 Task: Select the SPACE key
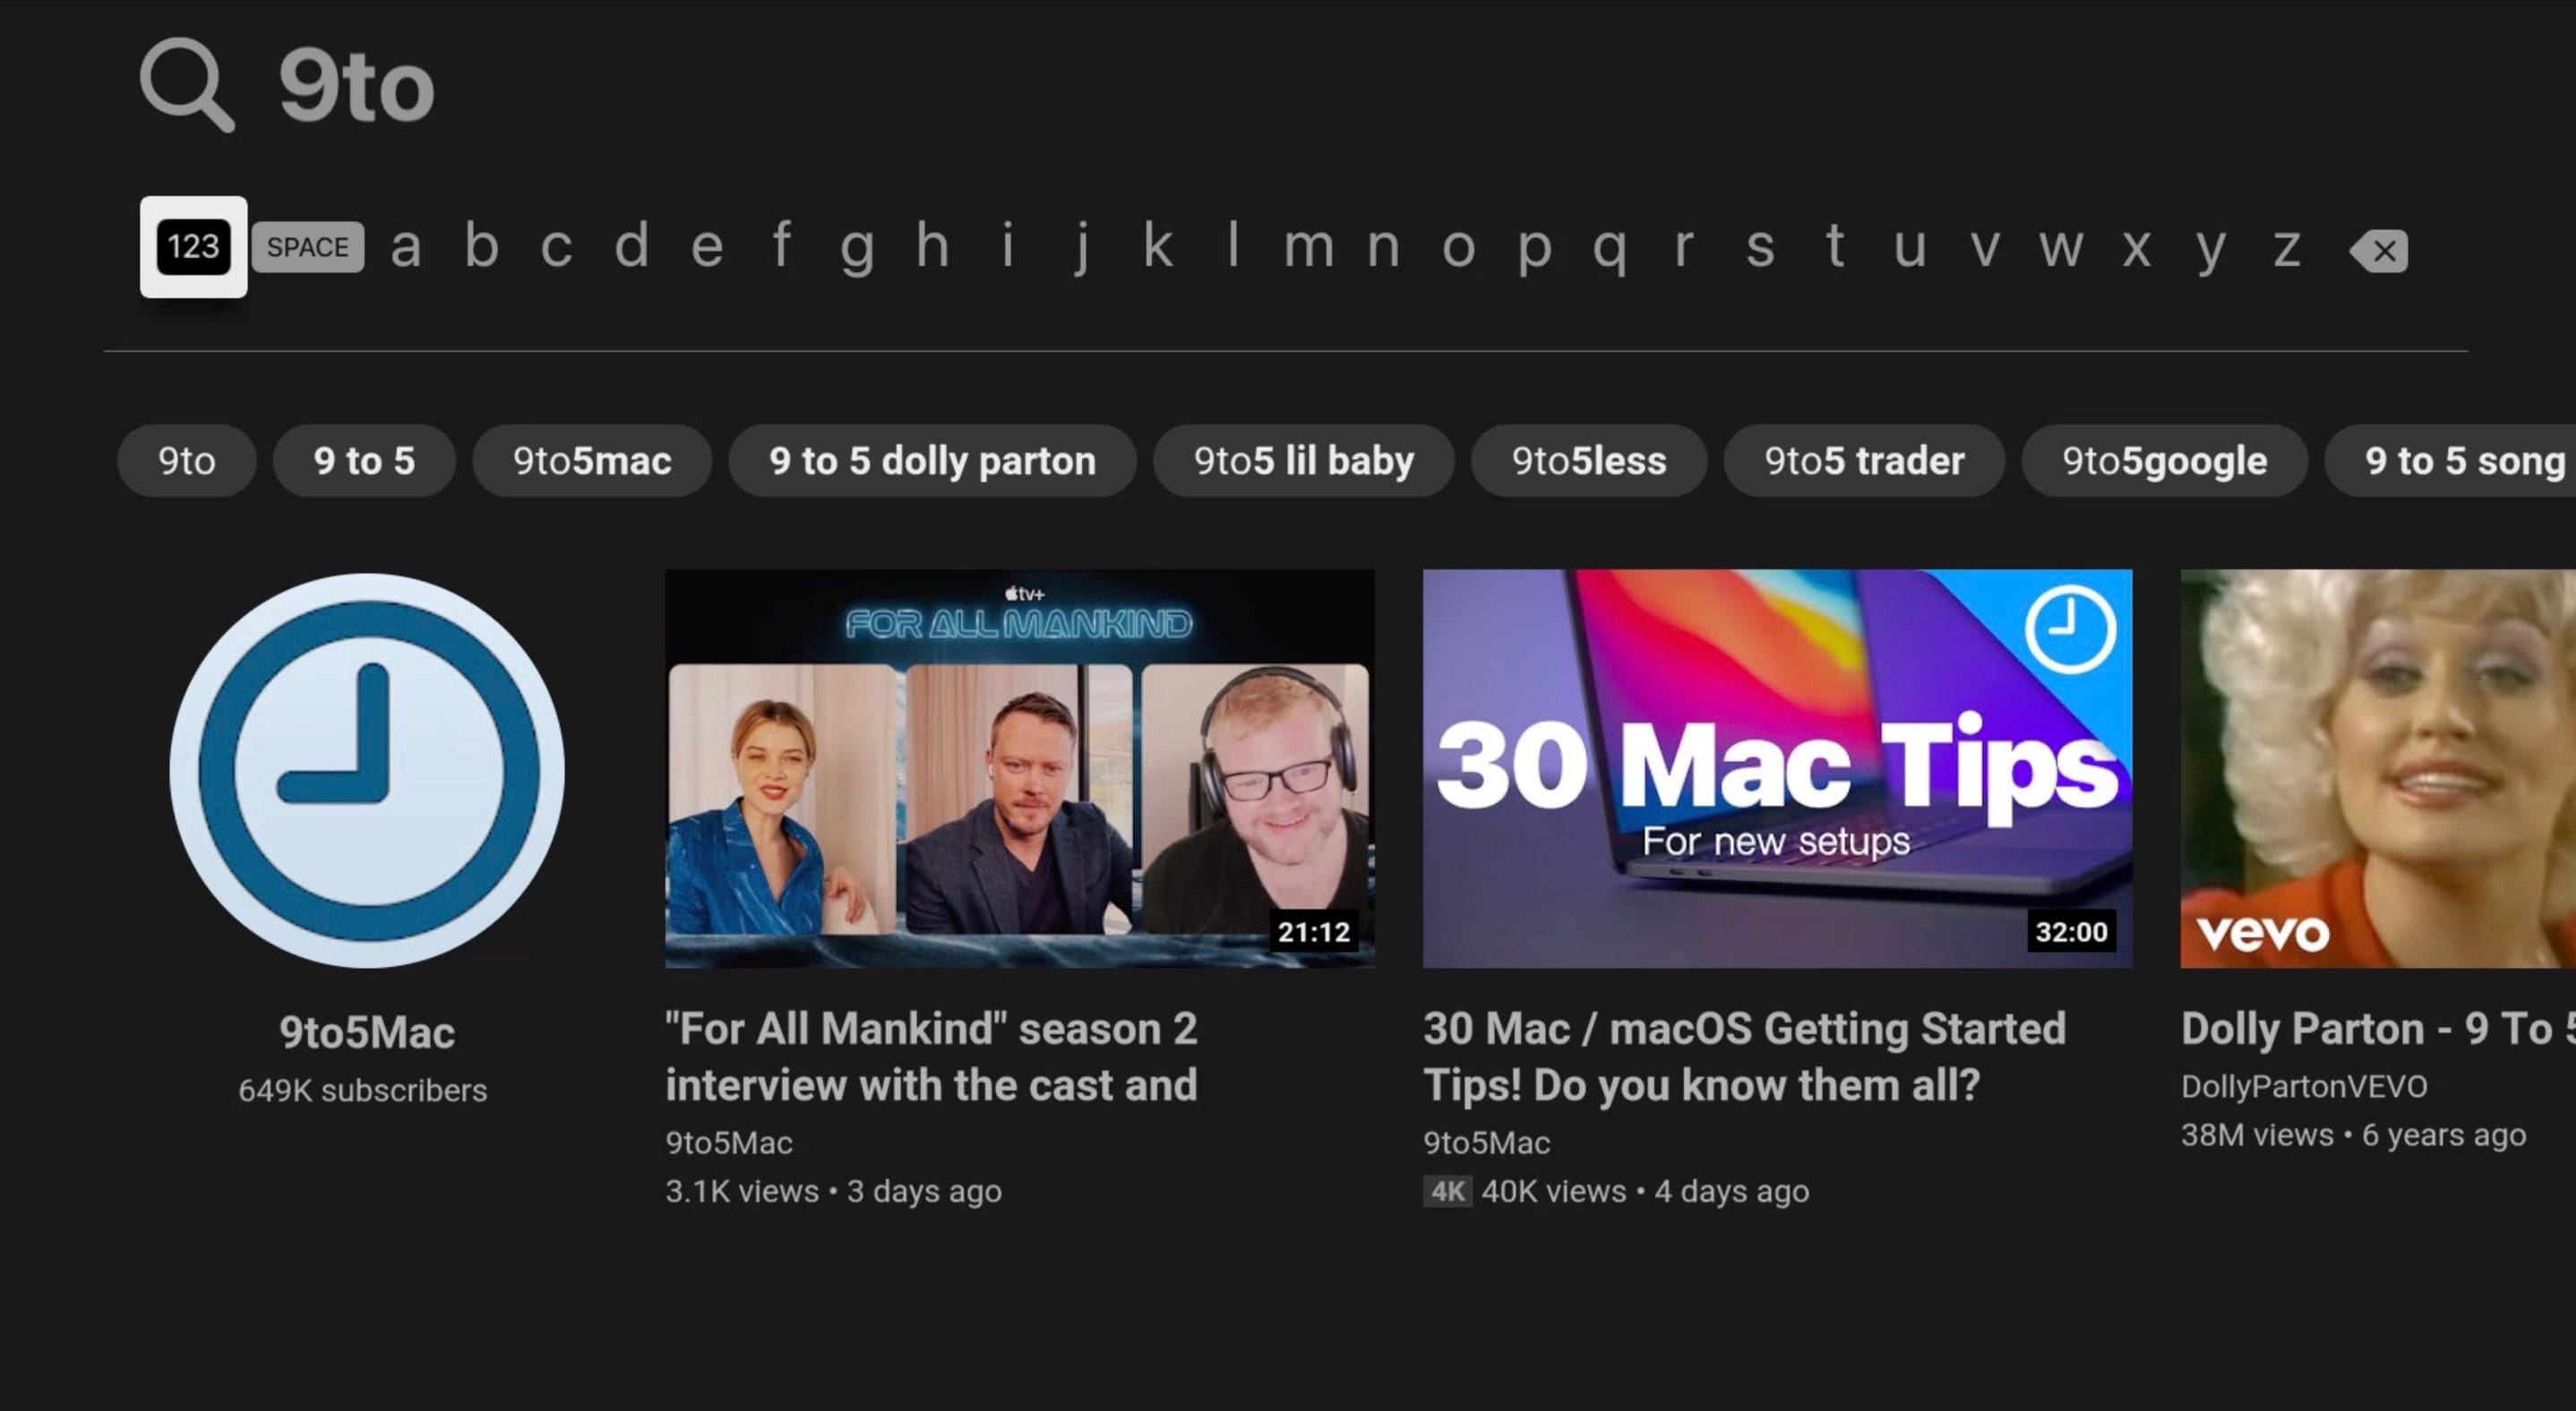pyautogui.click(x=308, y=247)
